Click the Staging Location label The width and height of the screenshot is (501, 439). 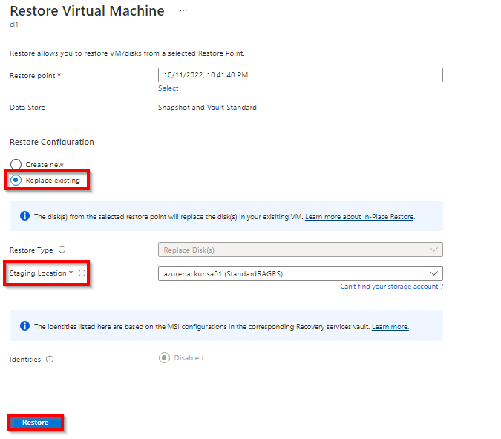[x=38, y=273]
